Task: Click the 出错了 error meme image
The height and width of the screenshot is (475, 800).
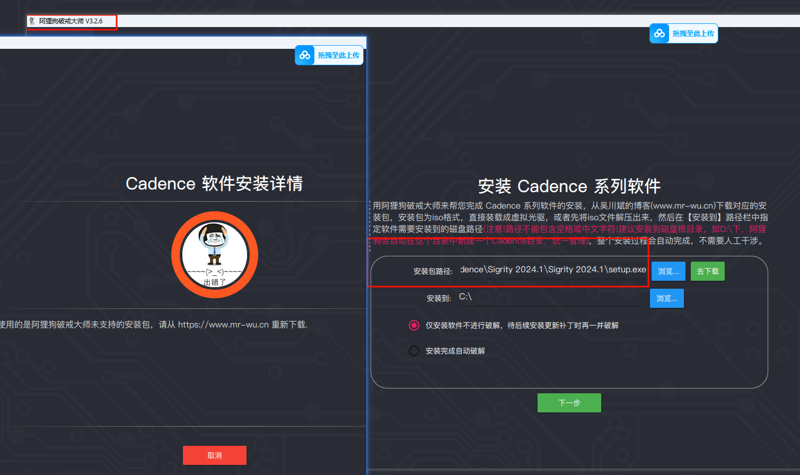Action: click(x=215, y=255)
